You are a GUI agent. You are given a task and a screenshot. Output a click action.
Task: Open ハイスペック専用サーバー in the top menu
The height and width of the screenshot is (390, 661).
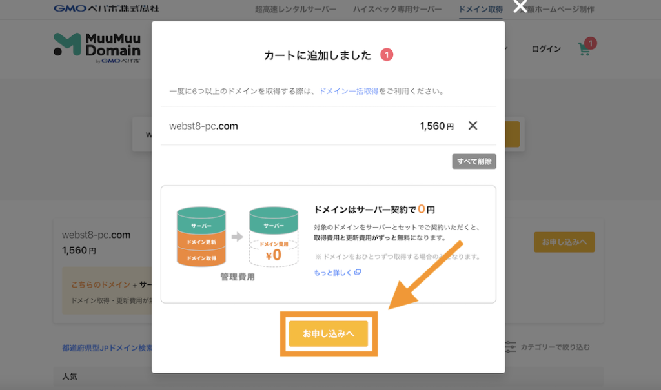coord(397,8)
